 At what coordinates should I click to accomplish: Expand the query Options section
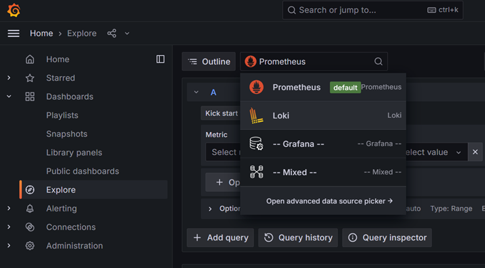point(210,209)
